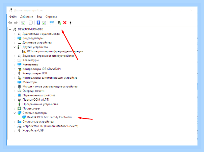Click the Back arrow toolbar button

point(10,23)
